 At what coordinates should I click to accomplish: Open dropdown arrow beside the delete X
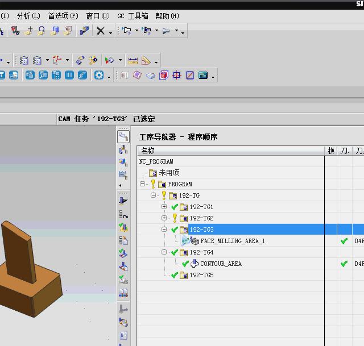(110, 33)
